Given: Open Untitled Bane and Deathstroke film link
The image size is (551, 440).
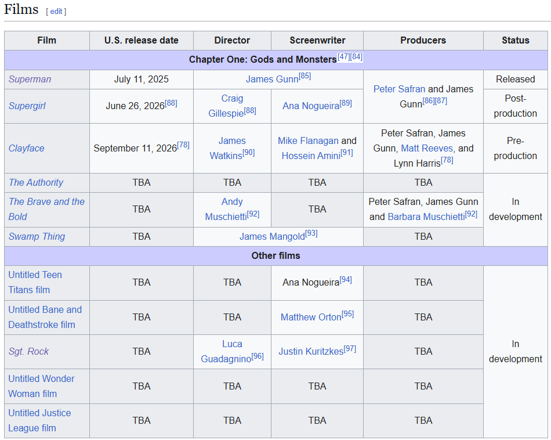Looking at the screenshot, I should tap(45, 317).
